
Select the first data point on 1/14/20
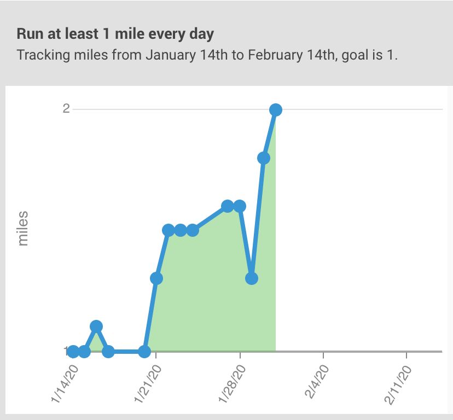(73, 352)
